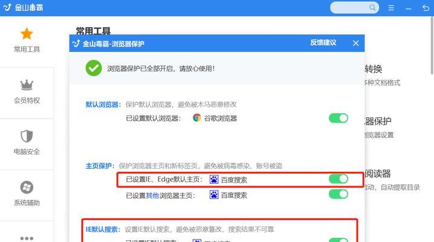Toggle 其他浏览器主页 protection switch
The image size is (434, 242).
click(x=338, y=194)
